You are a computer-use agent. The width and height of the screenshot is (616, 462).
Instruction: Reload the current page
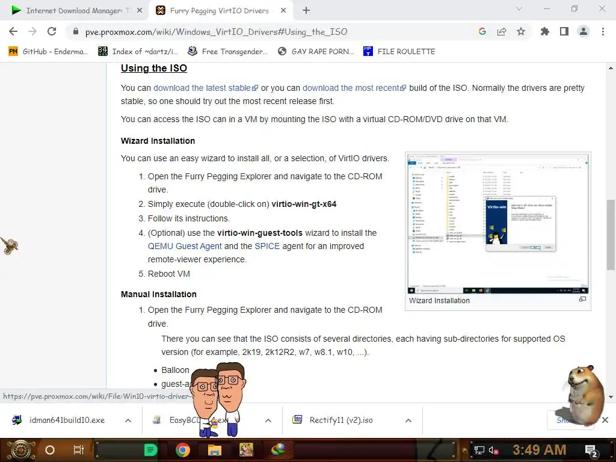[x=52, y=31]
